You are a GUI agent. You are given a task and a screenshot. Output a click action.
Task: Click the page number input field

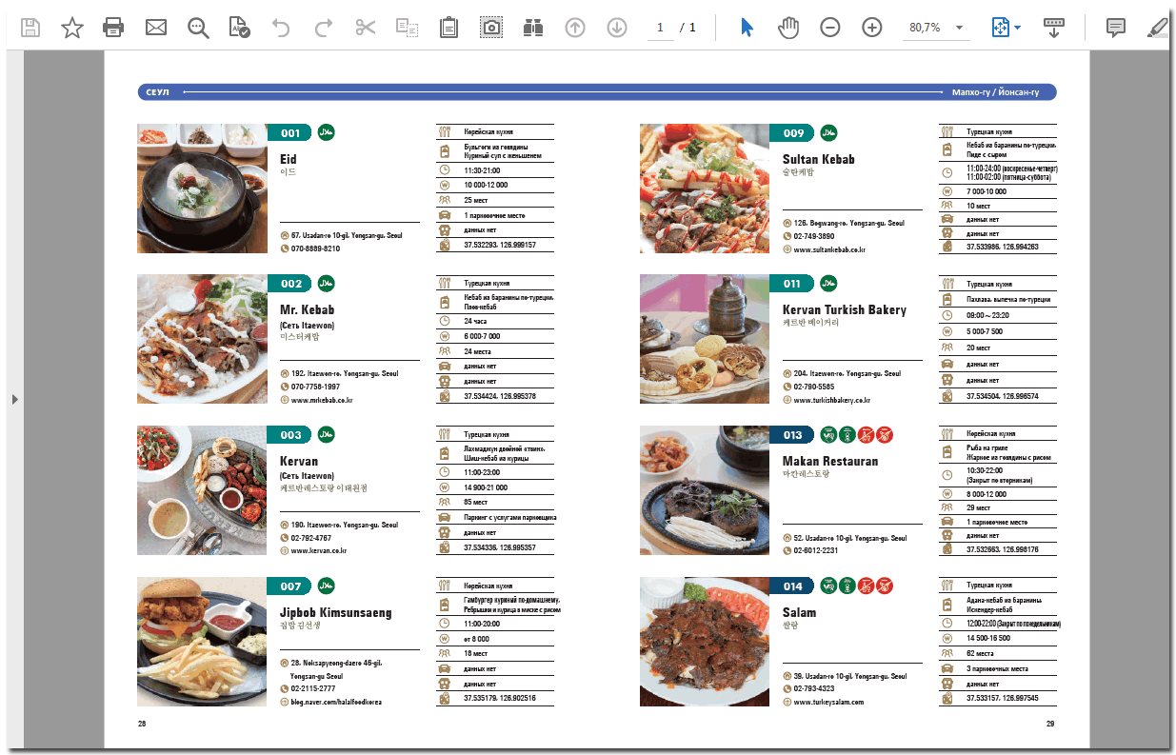point(659,28)
